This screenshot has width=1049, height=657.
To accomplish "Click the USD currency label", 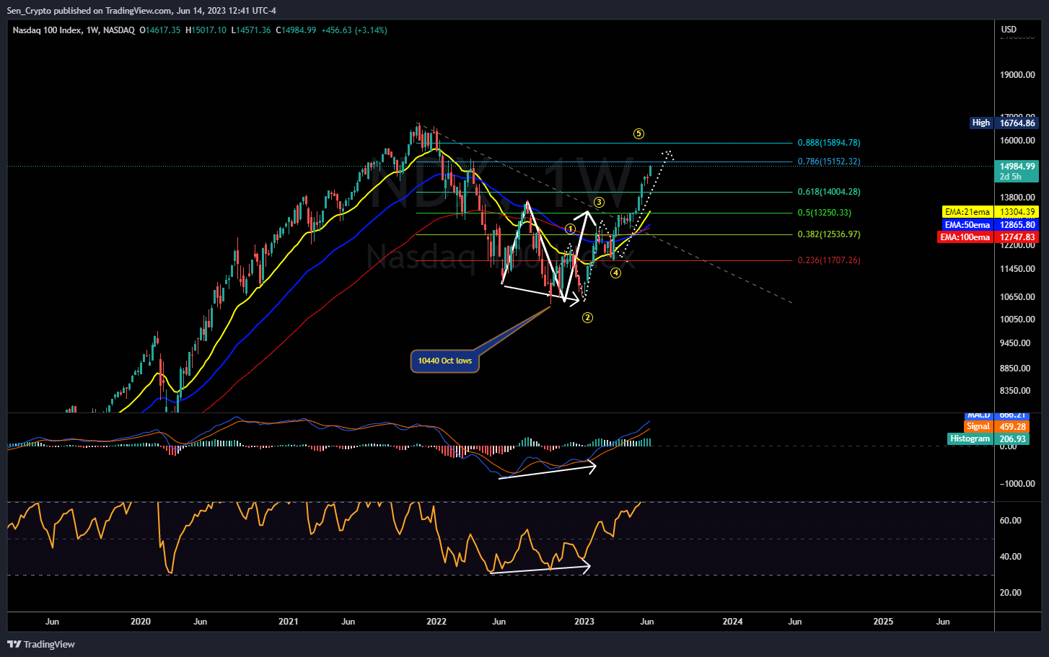I will pyautogui.click(x=1009, y=30).
